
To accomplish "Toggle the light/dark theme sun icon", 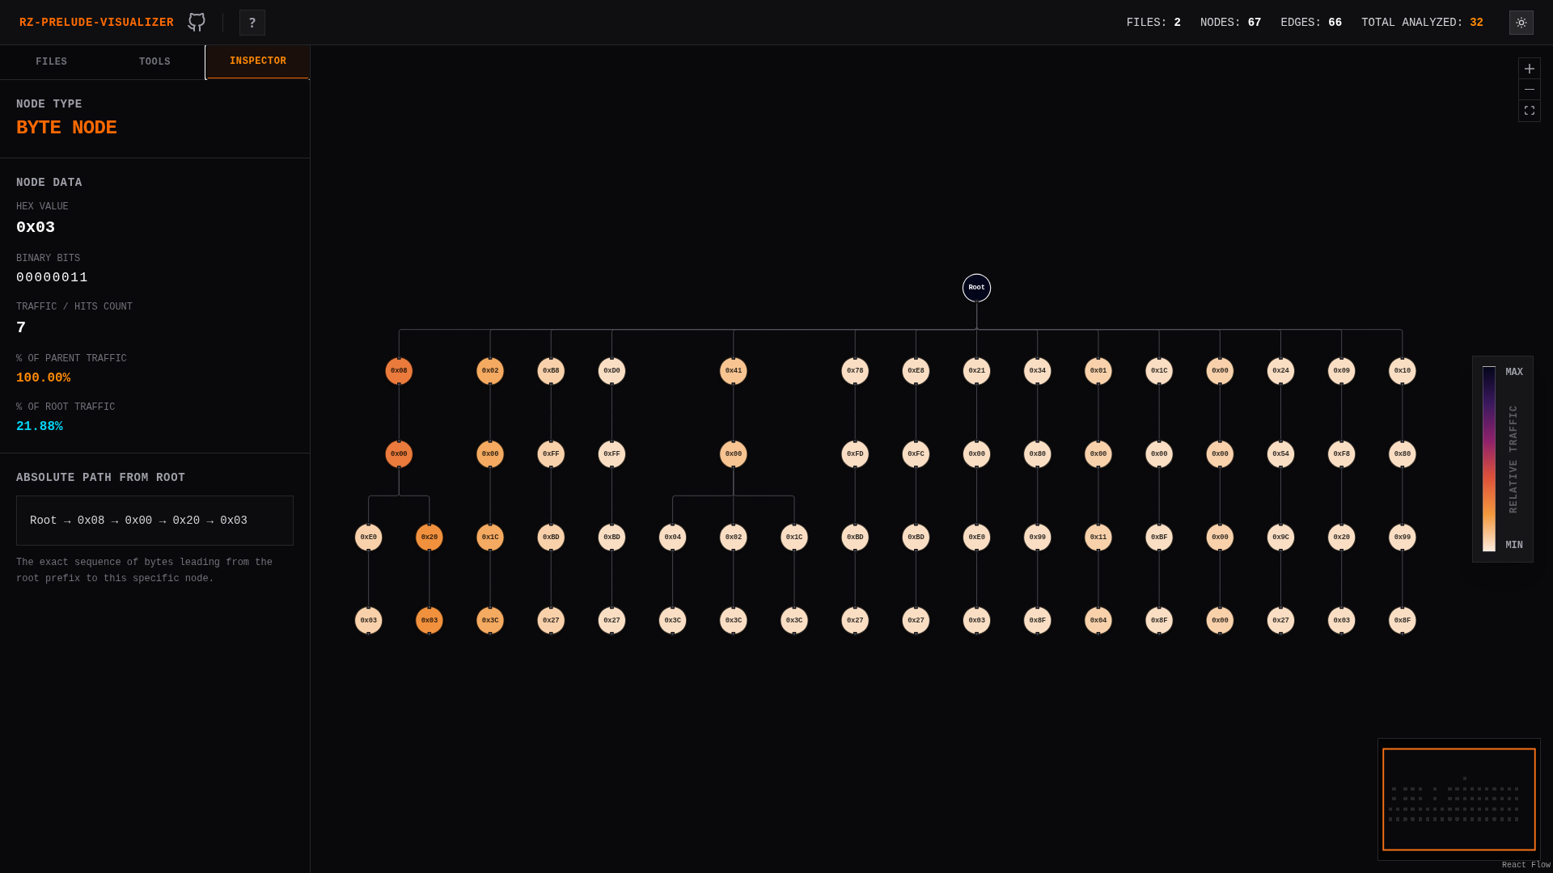I will (1521, 23).
